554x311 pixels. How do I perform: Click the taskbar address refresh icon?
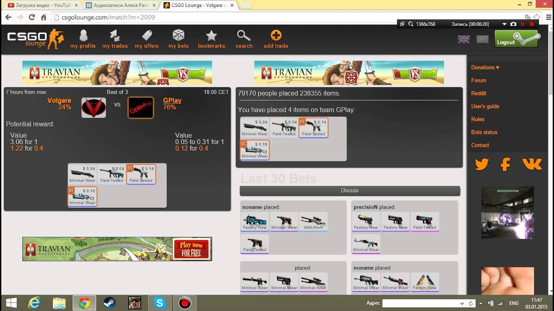click(470, 303)
